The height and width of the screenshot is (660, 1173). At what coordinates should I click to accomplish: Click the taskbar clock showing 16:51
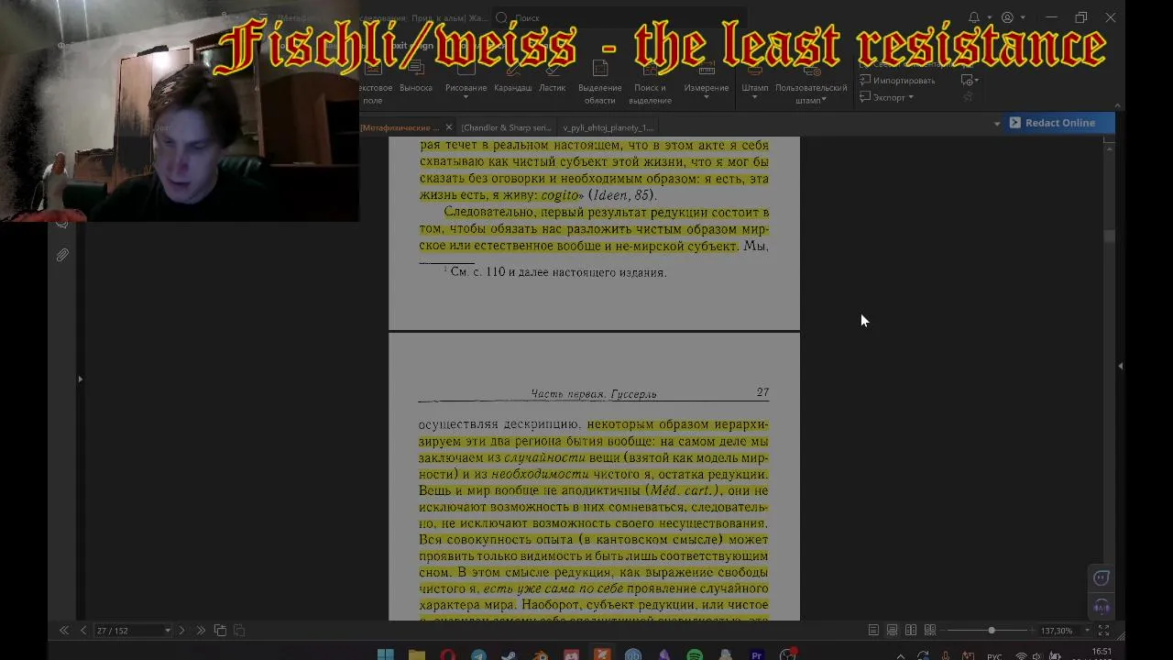pos(1102,654)
